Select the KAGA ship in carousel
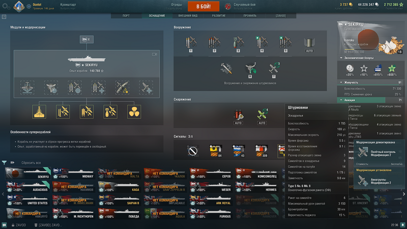Image resolution: width=407 pixels, height=229 pixels. [x=120, y=187]
